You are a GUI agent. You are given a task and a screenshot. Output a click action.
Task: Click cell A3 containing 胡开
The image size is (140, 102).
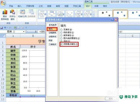click(x=13, y=51)
